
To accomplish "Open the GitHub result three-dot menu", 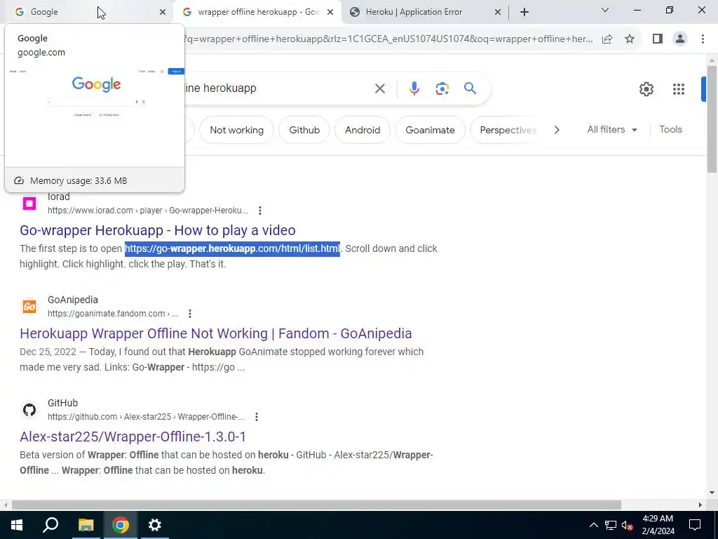I will pos(257,417).
